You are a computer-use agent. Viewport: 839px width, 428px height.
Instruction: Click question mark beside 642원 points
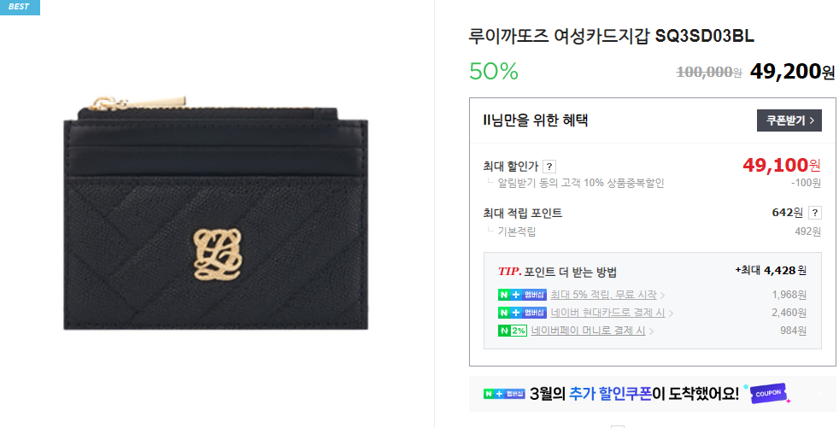click(815, 213)
